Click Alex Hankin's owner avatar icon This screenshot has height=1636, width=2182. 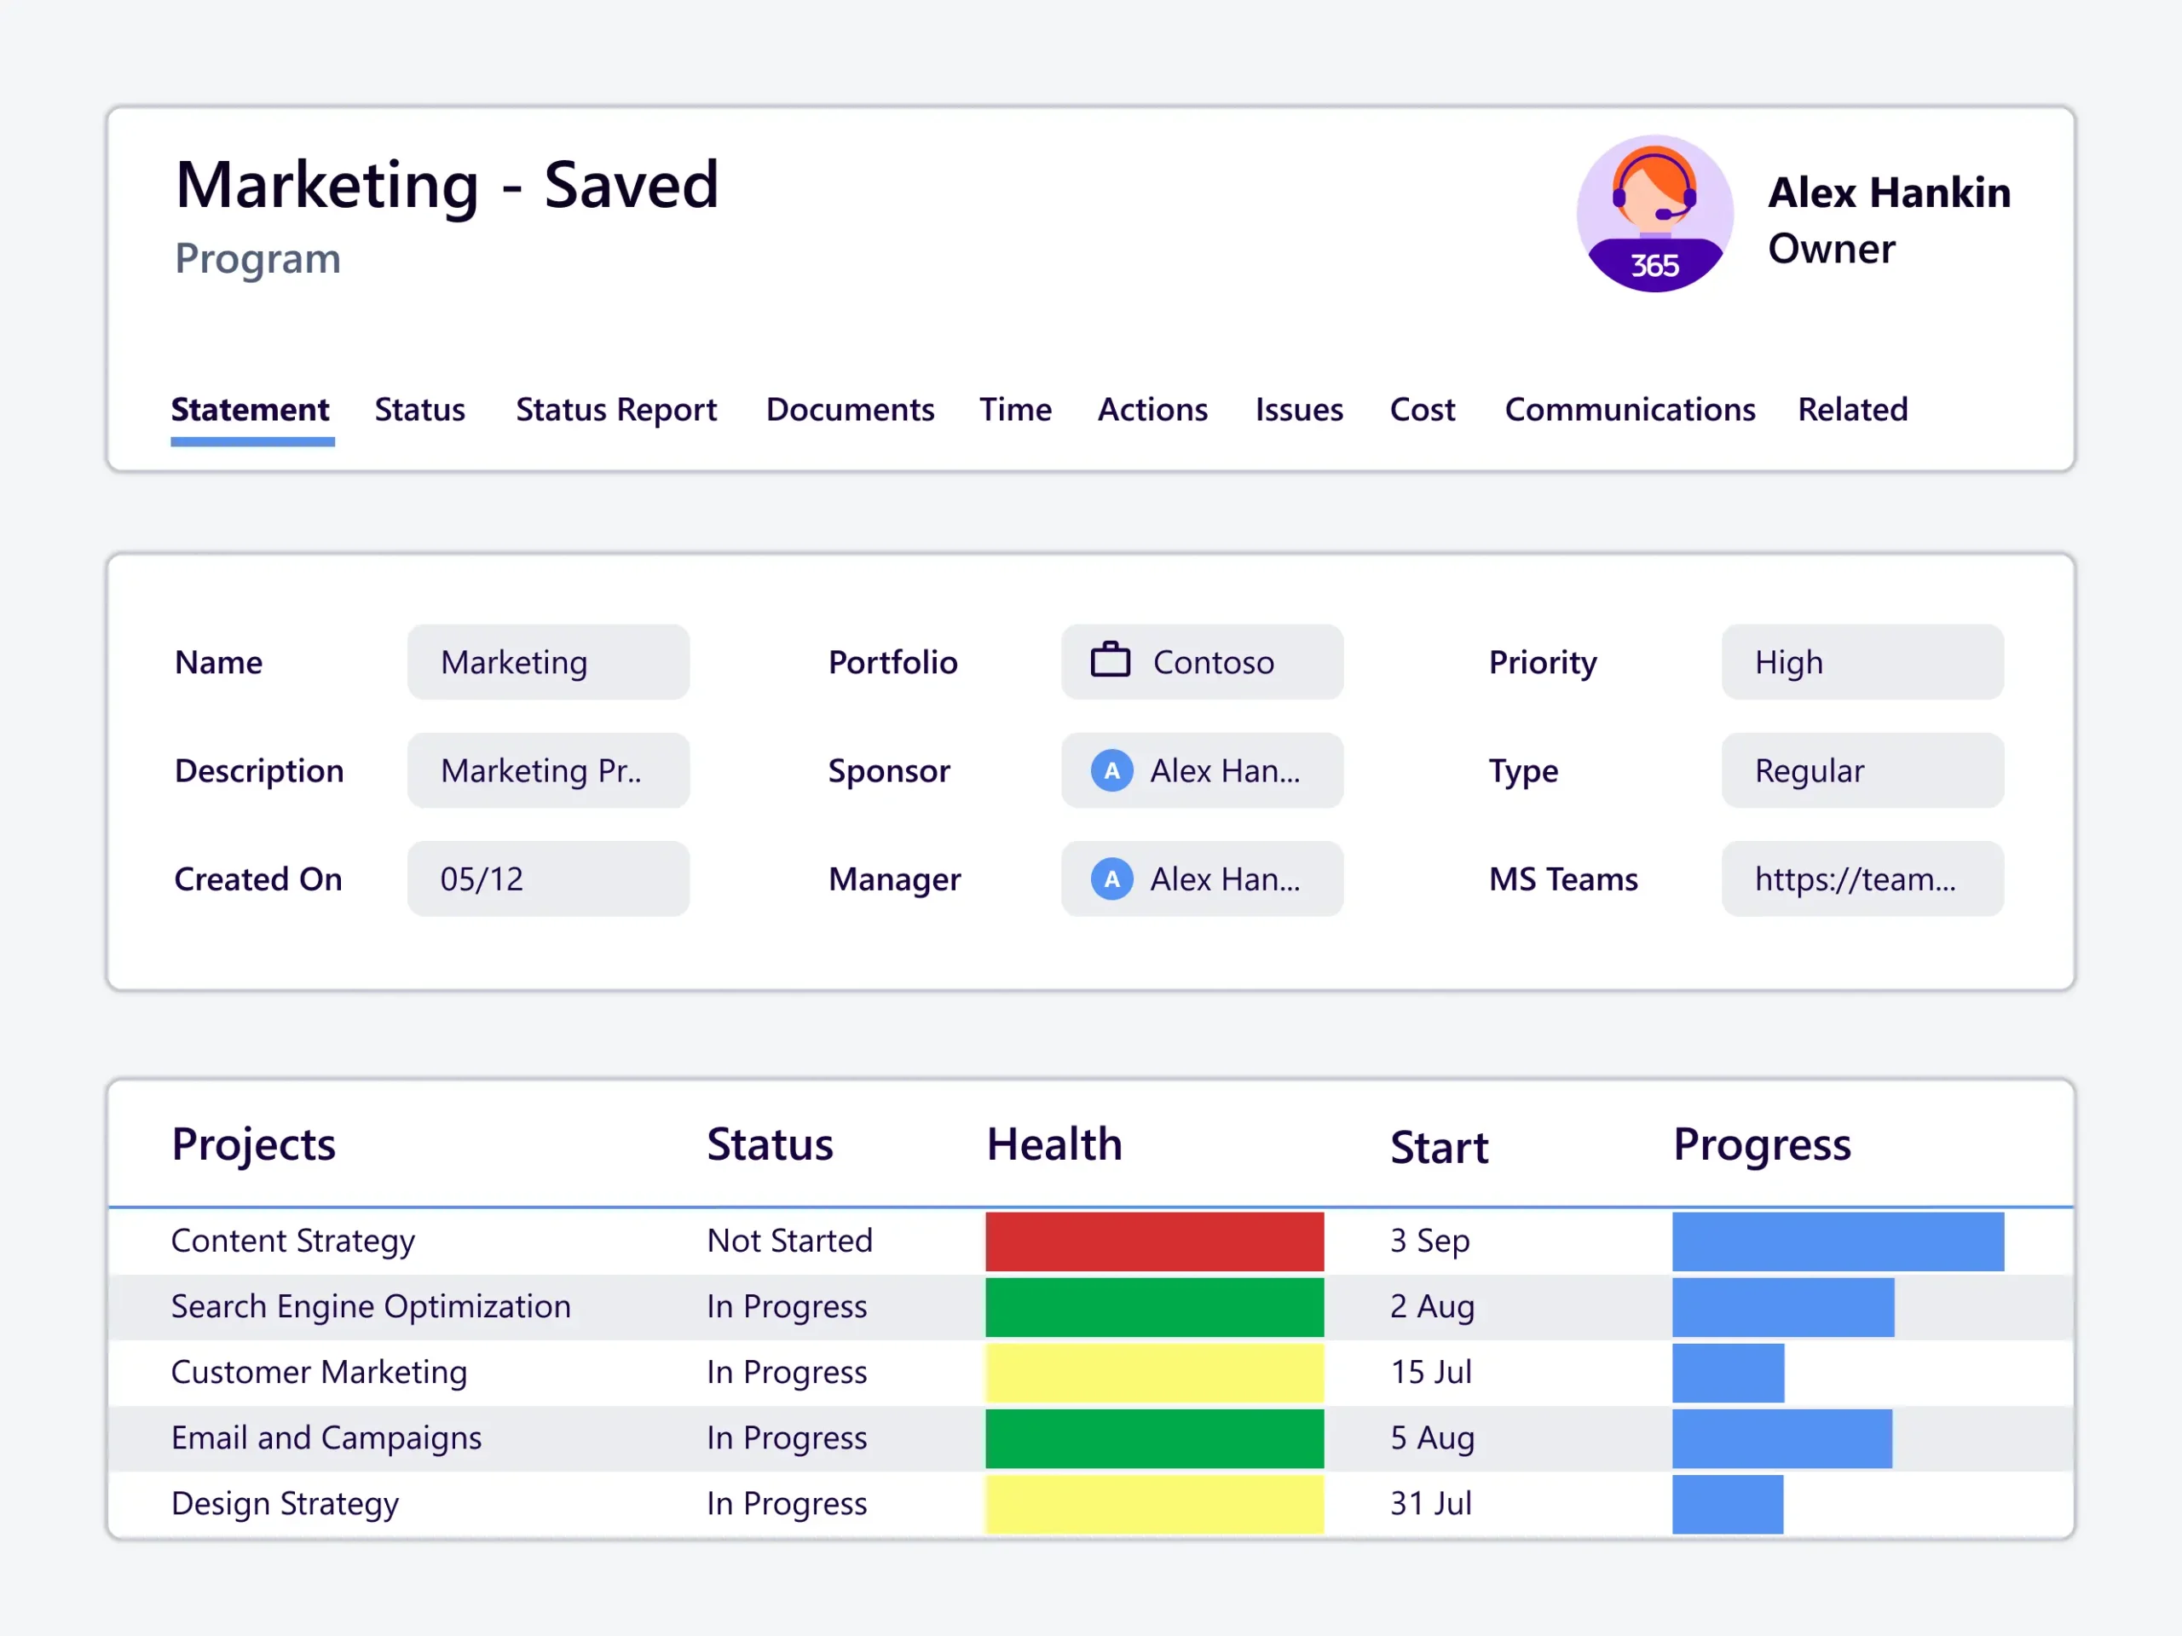pos(1654,213)
